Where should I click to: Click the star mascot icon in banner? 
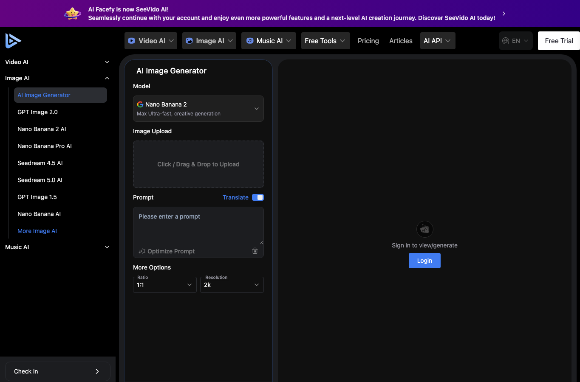pos(73,14)
